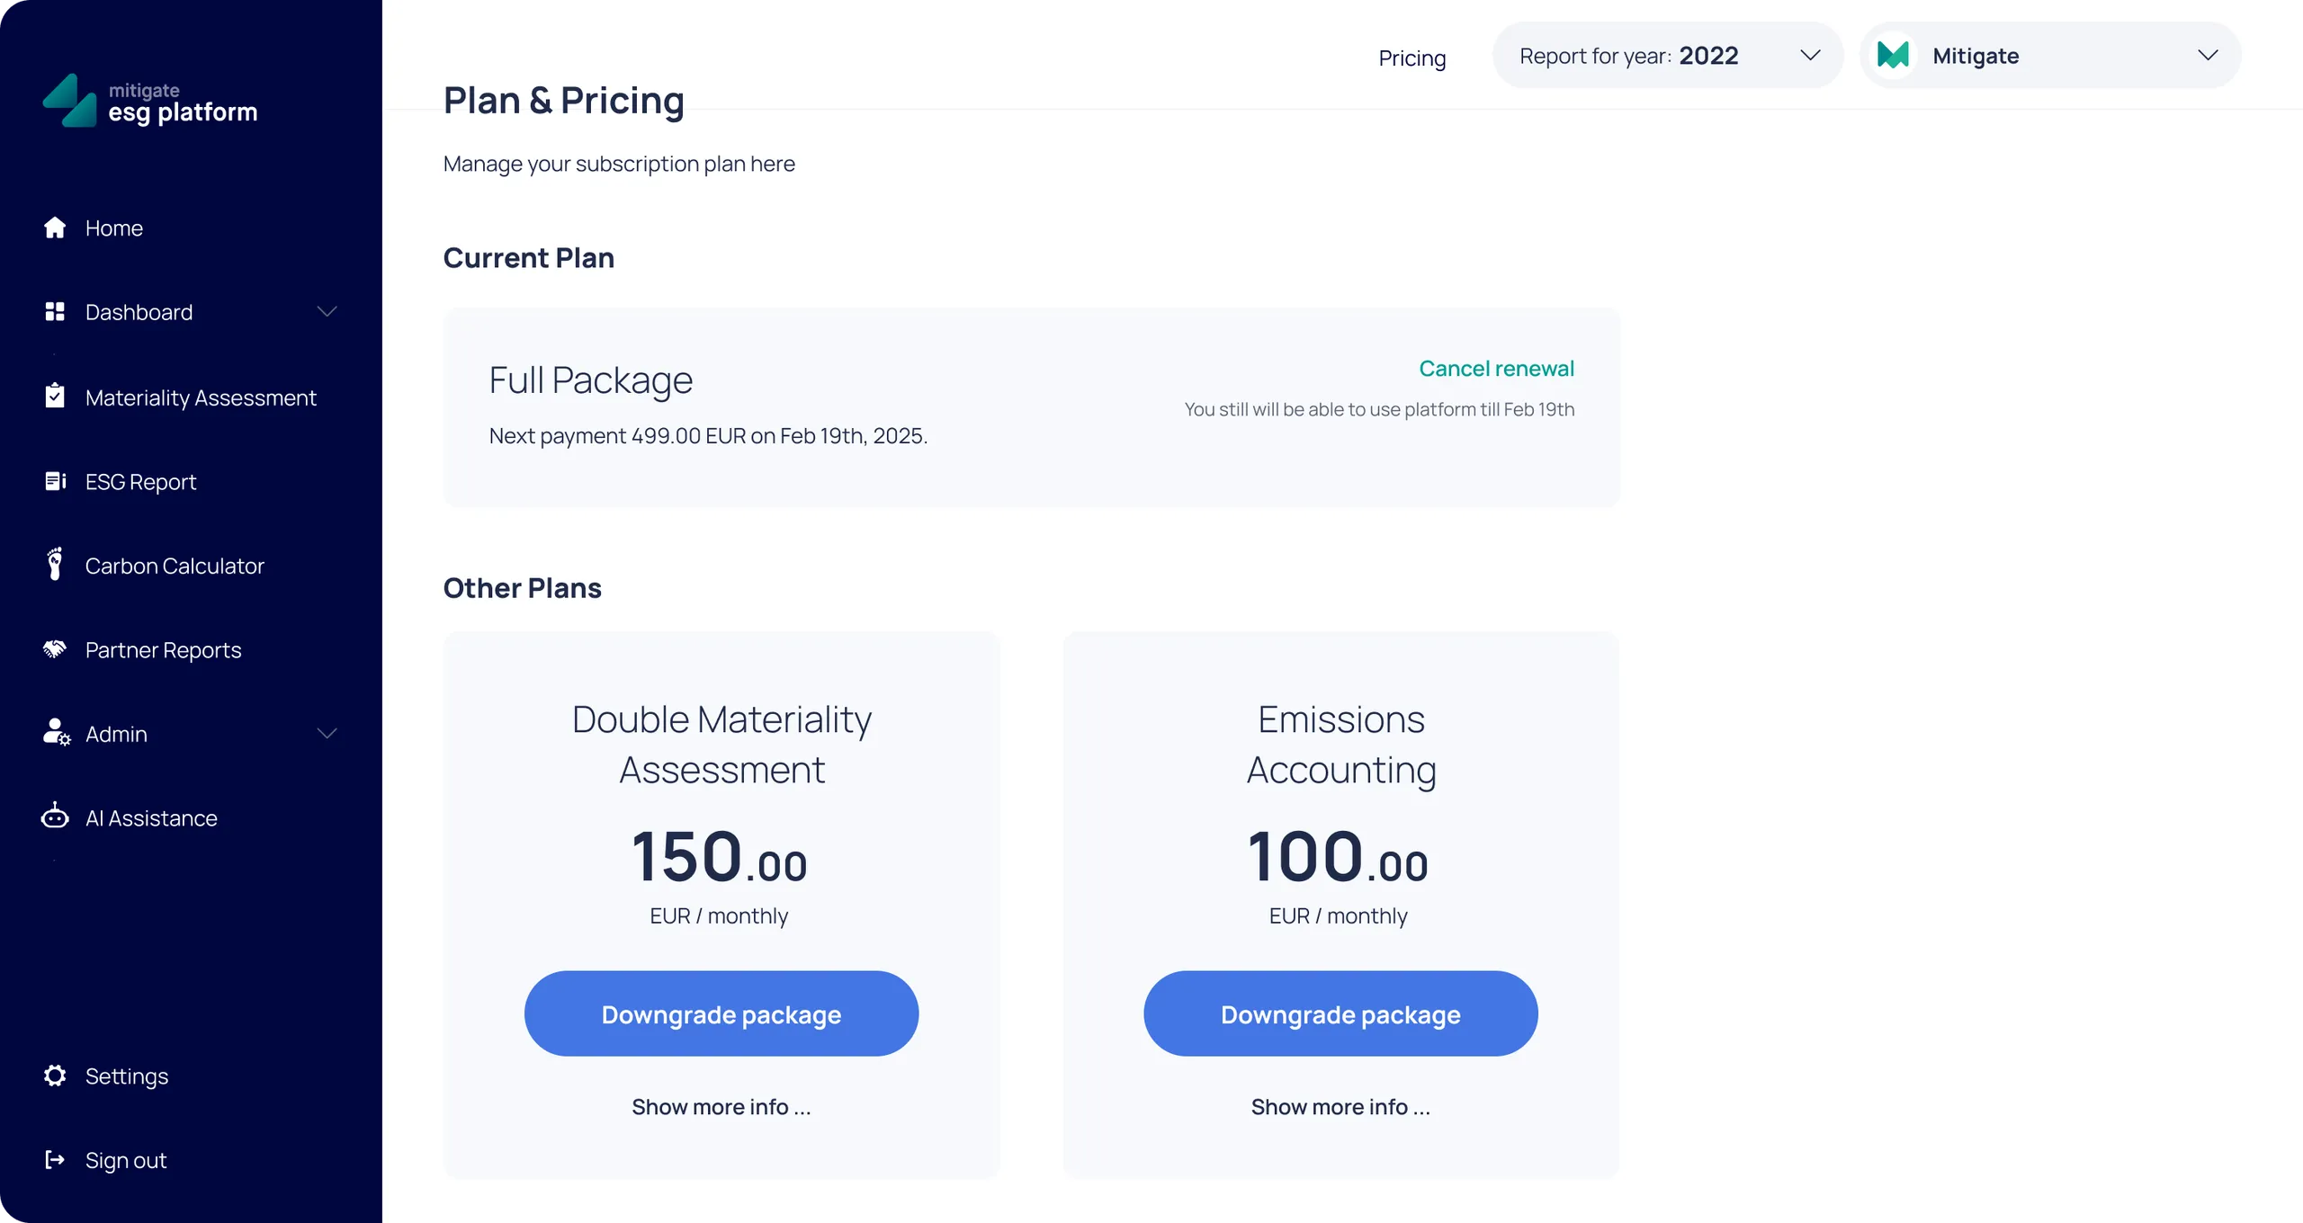Click the Dashboard grid icon
Viewport: 2303px width, 1223px height.
(55, 311)
